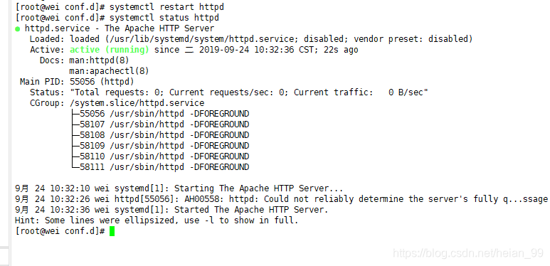Select the 55056 process tree entry

click(x=160, y=114)
